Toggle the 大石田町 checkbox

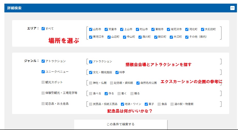(x=203, y=29)
